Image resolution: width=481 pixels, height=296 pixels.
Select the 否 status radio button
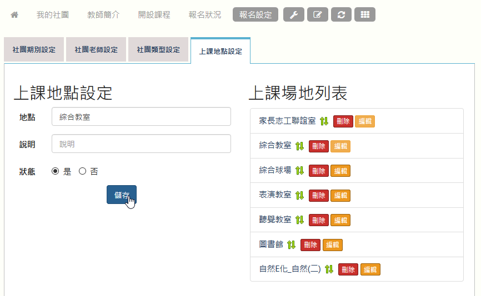(x=82, y=172)
